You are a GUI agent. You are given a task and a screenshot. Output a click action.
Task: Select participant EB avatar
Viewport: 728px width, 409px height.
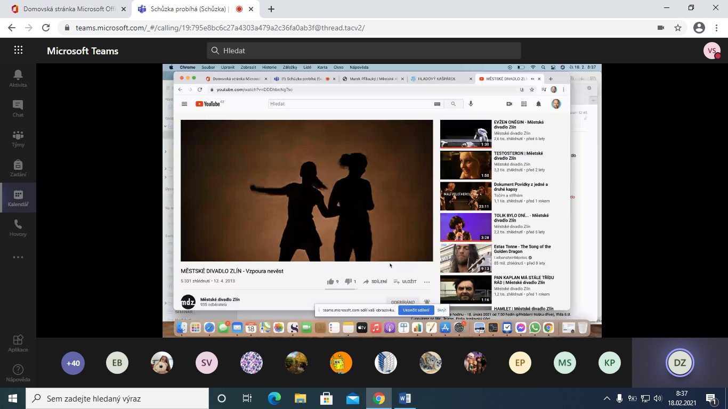pyautogui.click(x=117, y=363)
